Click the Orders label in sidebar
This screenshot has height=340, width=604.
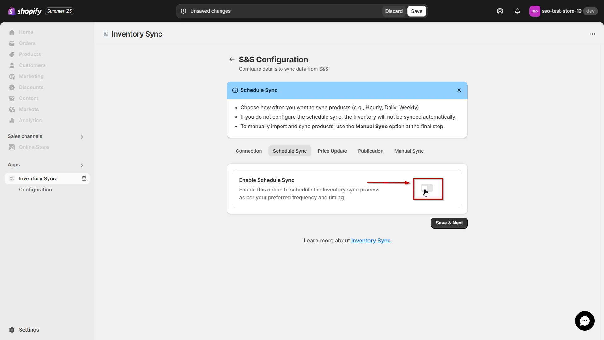(27, 43)
